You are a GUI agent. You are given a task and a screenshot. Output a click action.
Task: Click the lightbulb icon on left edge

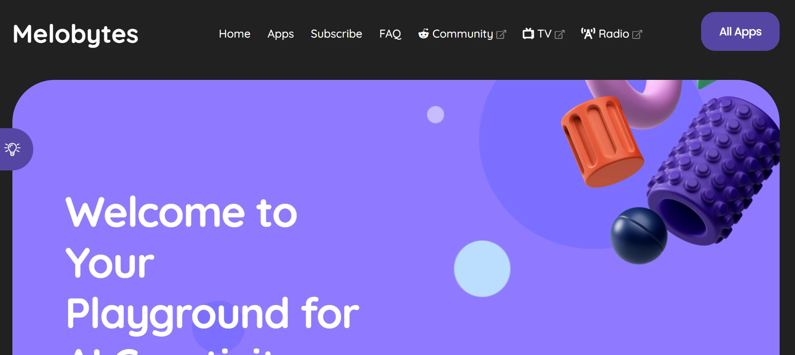(x=12, y=149)
